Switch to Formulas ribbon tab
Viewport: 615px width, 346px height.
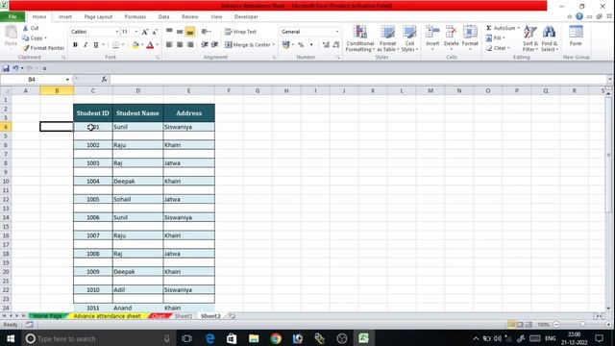pyautogui.click(x=135, y=17)
